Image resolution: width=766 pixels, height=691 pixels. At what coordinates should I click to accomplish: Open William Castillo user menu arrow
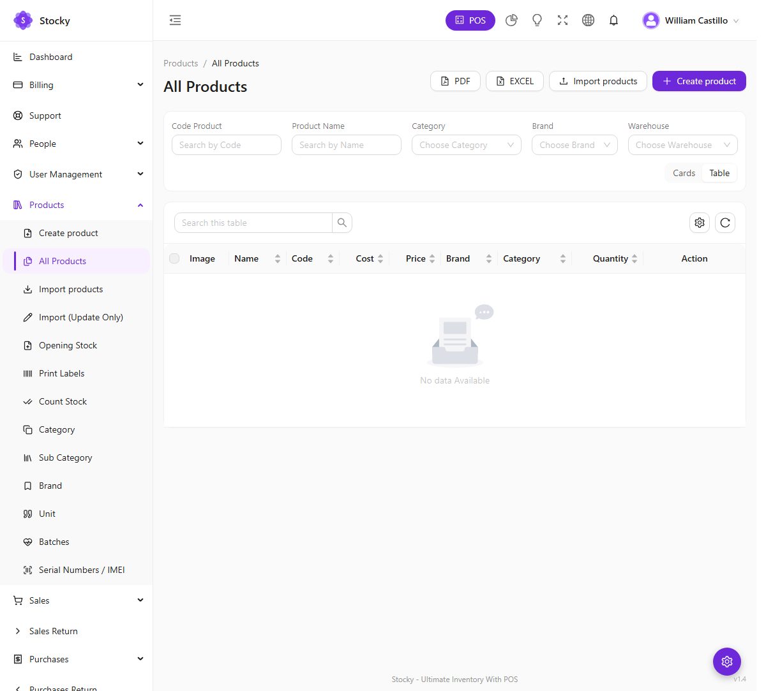736,21
